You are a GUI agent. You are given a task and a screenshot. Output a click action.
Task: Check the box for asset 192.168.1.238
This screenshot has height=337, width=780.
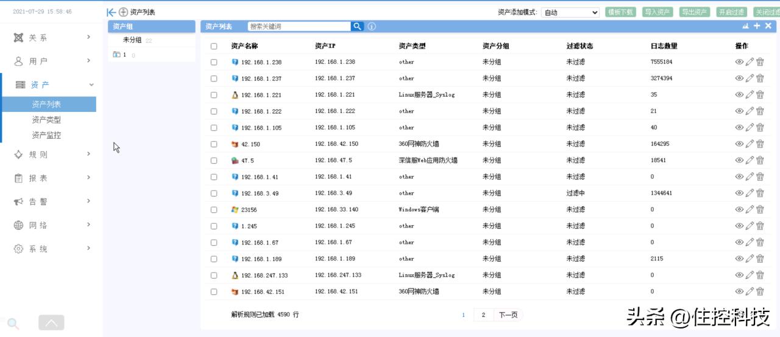214,62
